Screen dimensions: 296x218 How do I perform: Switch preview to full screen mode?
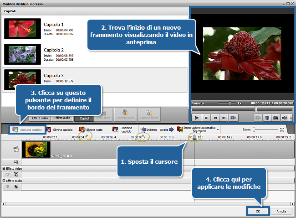point(267,118)
